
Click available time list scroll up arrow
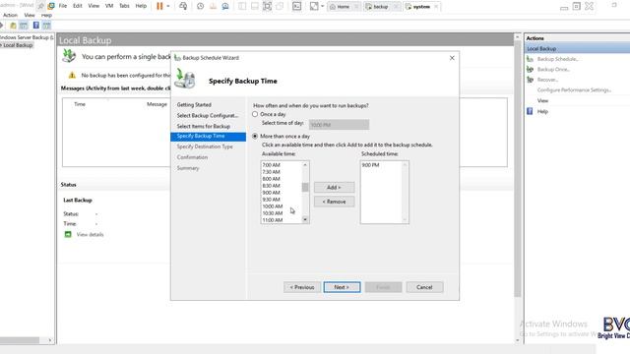point(305,165)
